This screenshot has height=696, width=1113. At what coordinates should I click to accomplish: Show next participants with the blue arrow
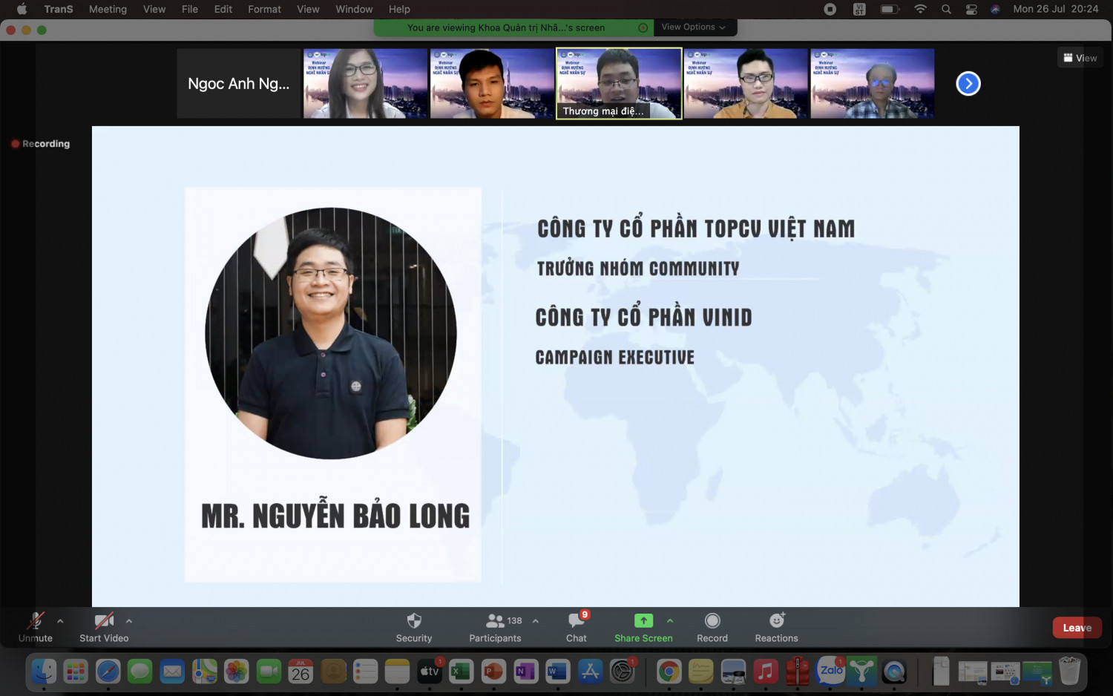[x=968, y=84]
